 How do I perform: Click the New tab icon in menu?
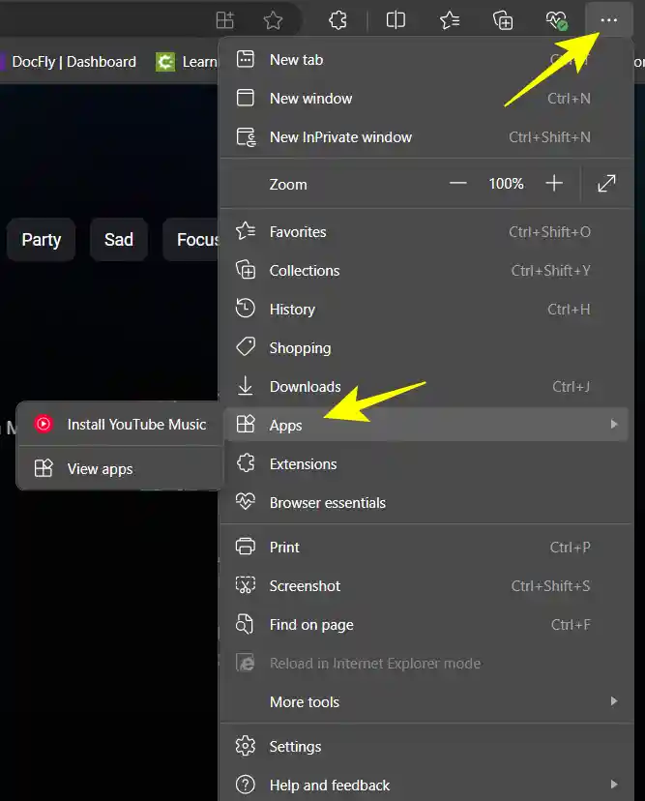[245, 59]
